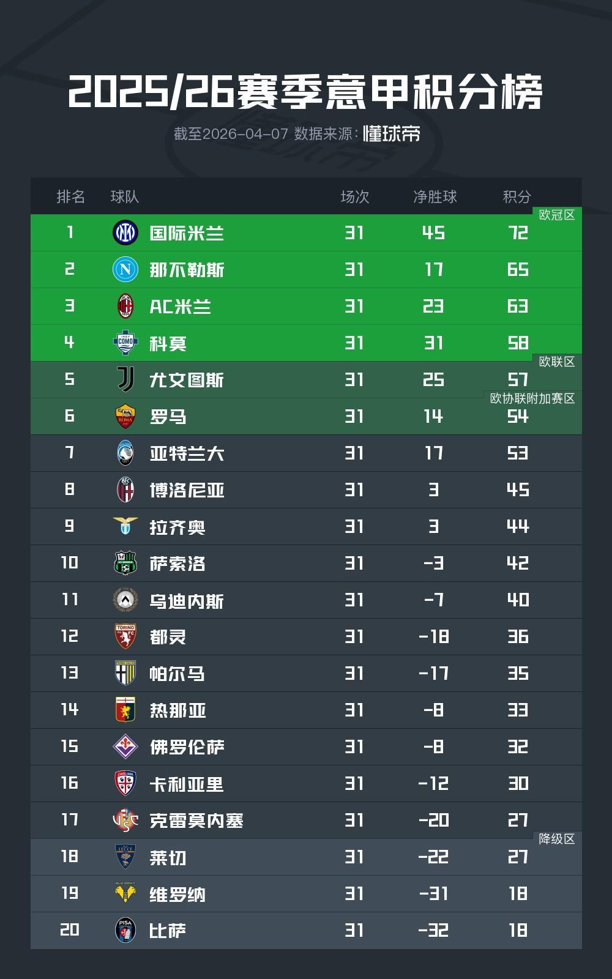Click the Como team logo

(x=125, y=343)
